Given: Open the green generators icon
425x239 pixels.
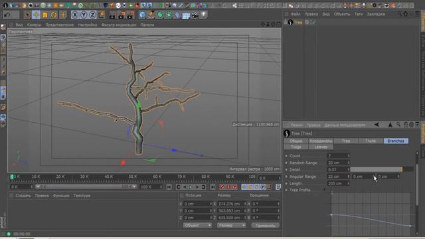Looking at the screenshot, I should coord(160,15).
